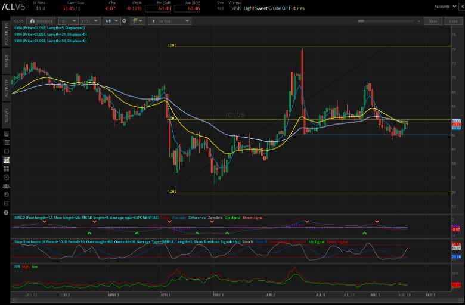Click the gear chart settings icon
Screen dimensions: 465x307
(x=124, y=21)
